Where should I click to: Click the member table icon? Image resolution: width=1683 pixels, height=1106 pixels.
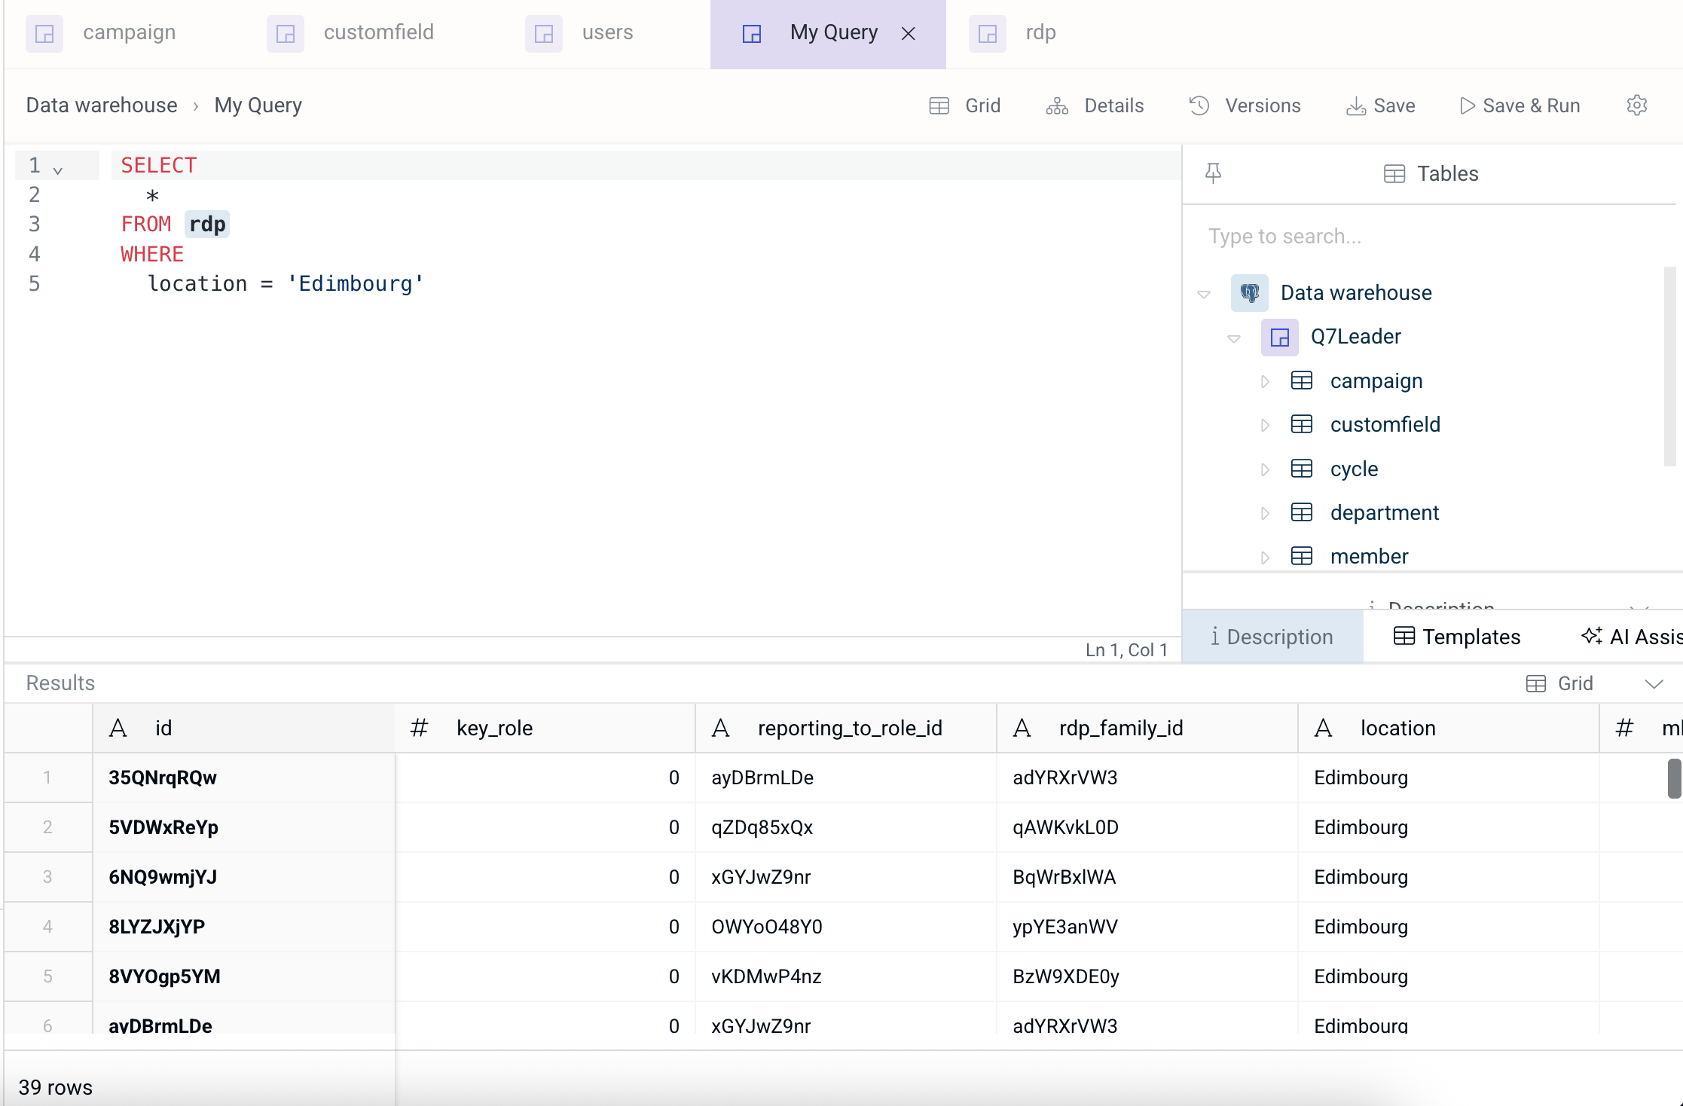point(1301,557)
